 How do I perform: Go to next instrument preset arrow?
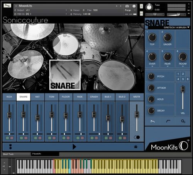[121, 6]
